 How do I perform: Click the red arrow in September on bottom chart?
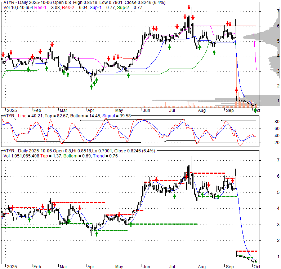[x=232, y=179]
